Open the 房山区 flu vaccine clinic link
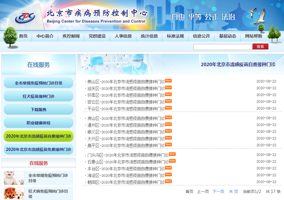The height and width of the screenshot is (200, 284). [126, 119]
